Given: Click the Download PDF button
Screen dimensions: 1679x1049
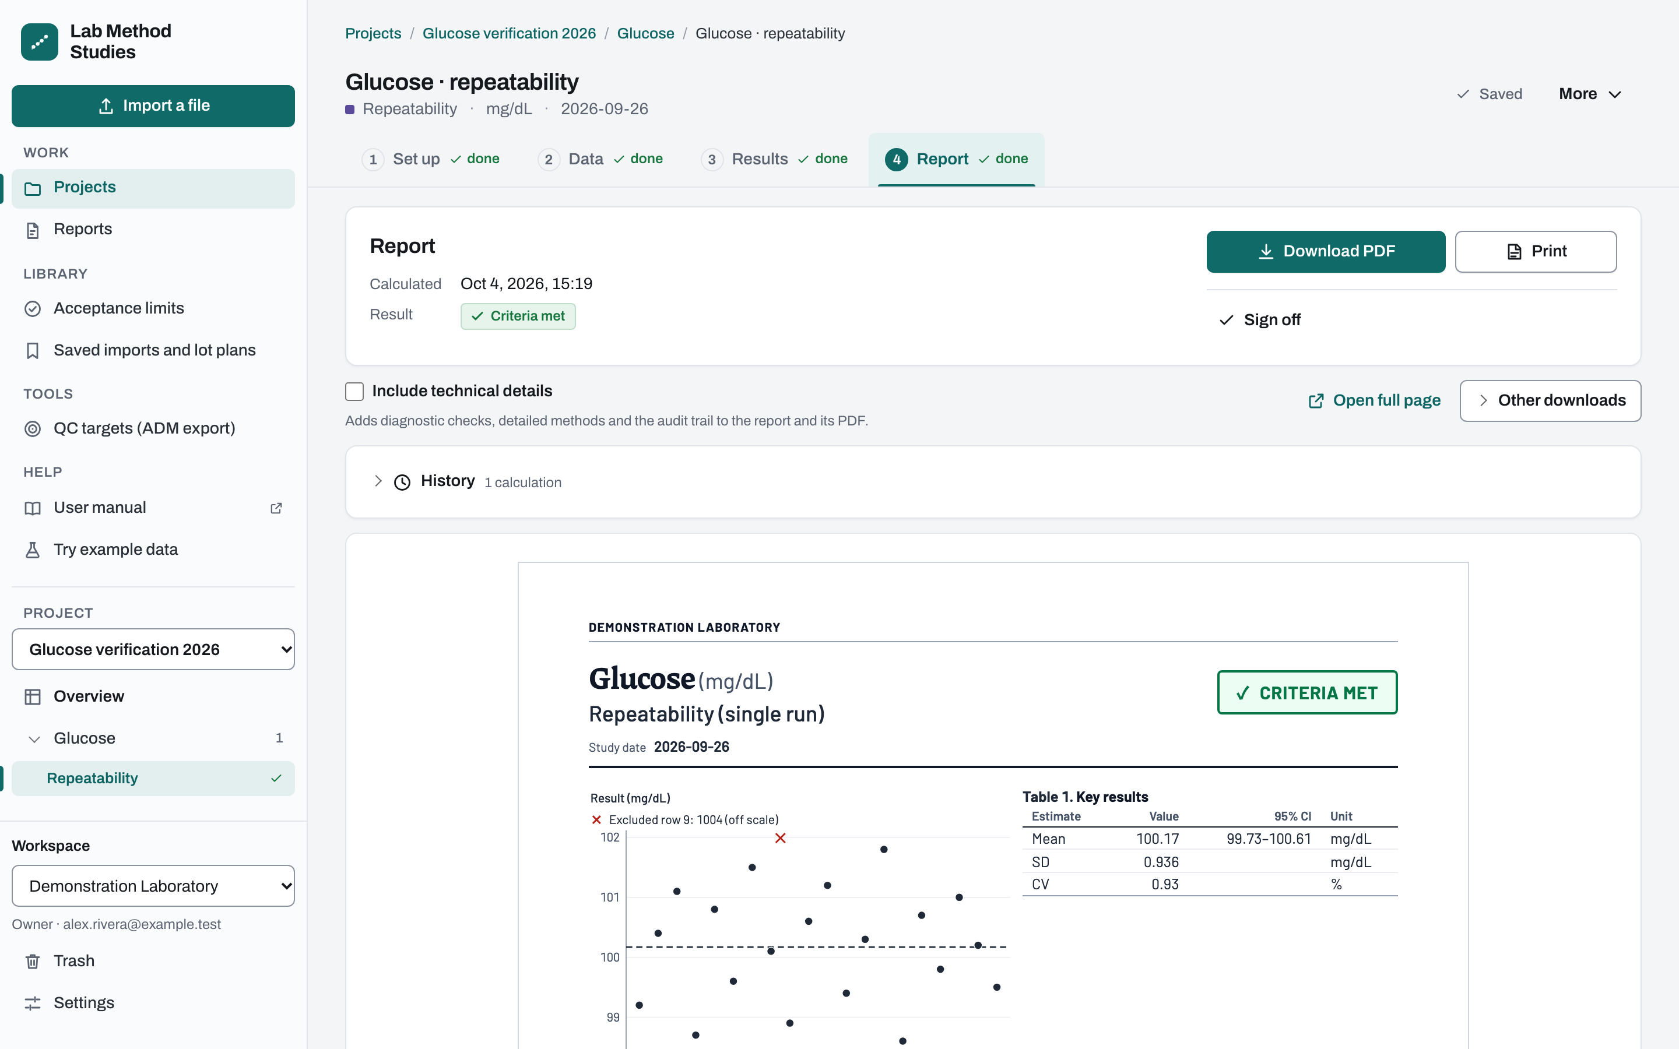Looking at the screenshot, I should [1325, 251].
